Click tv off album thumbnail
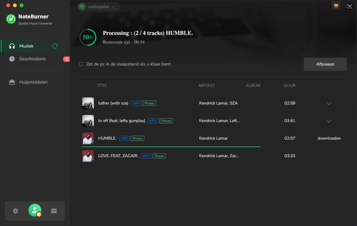The height and width of the screenshot is (226, 357). [x=88, y=121]
